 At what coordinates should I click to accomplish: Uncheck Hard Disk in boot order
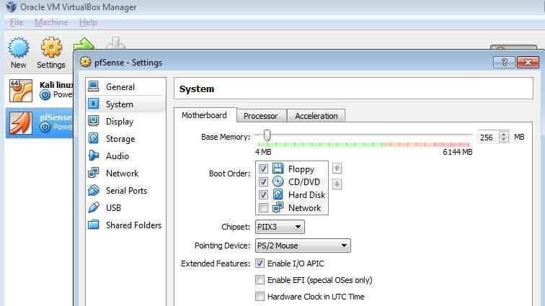263,194
